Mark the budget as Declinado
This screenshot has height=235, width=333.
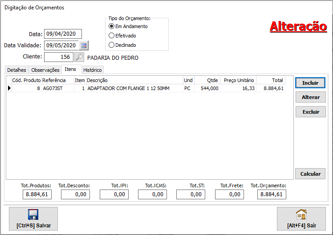[112, 45]
